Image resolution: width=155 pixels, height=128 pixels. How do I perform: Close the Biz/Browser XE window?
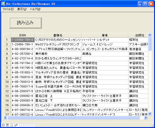click(x=151, y=4)
